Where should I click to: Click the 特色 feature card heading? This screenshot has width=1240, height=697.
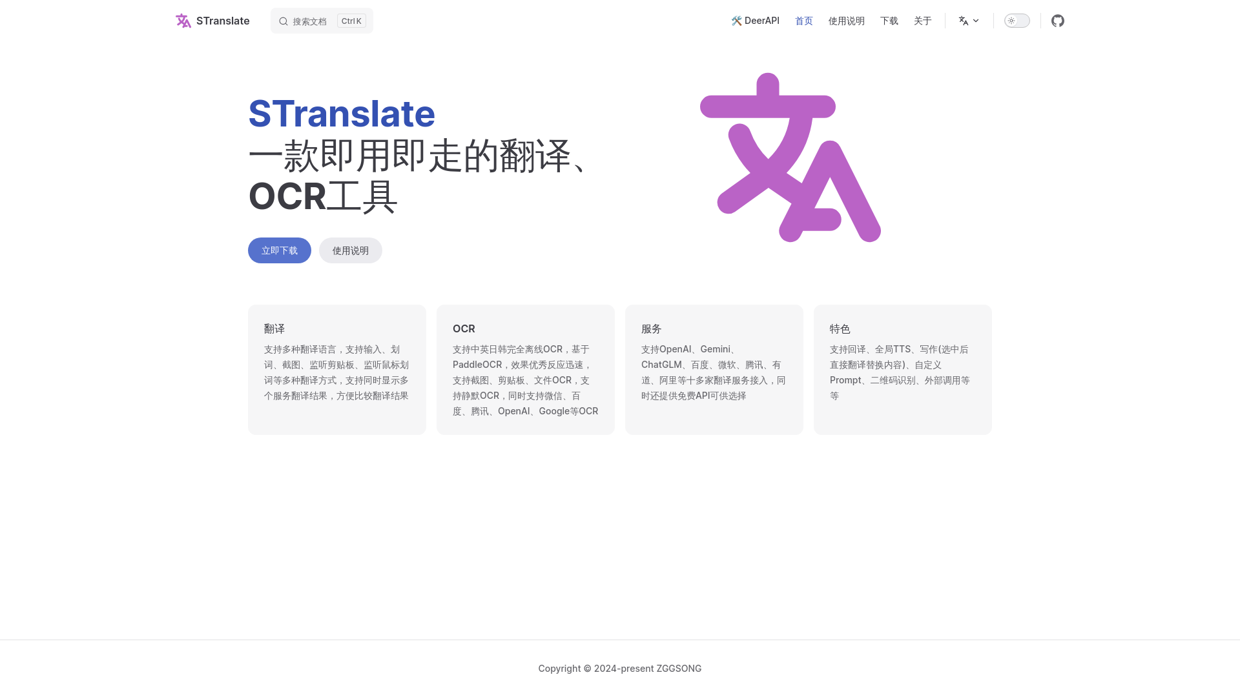[840, 328]
